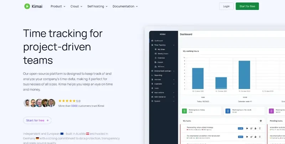
Task: Open Calendar in the sidebar
Action: 161,58
